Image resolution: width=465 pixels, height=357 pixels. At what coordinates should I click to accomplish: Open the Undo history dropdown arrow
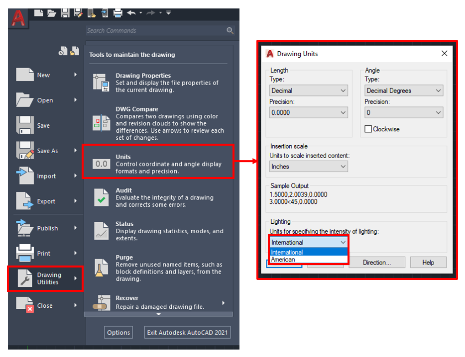click(x=140, y=13)
